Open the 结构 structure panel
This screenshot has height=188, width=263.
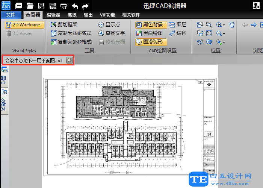point(178,33)
